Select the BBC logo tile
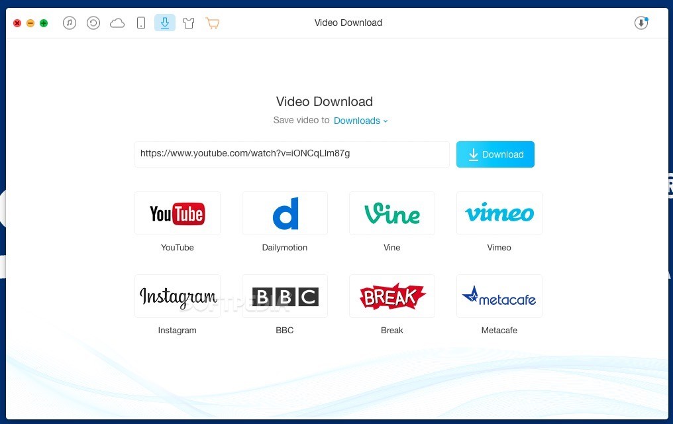 (285, 296)
